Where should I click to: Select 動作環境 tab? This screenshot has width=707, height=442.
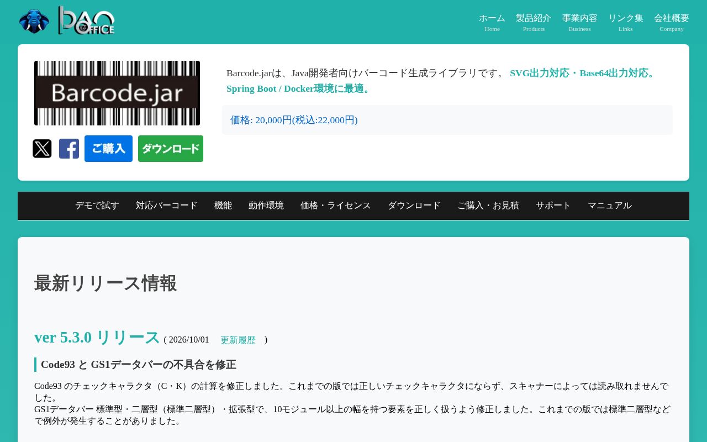pos(266,206)
